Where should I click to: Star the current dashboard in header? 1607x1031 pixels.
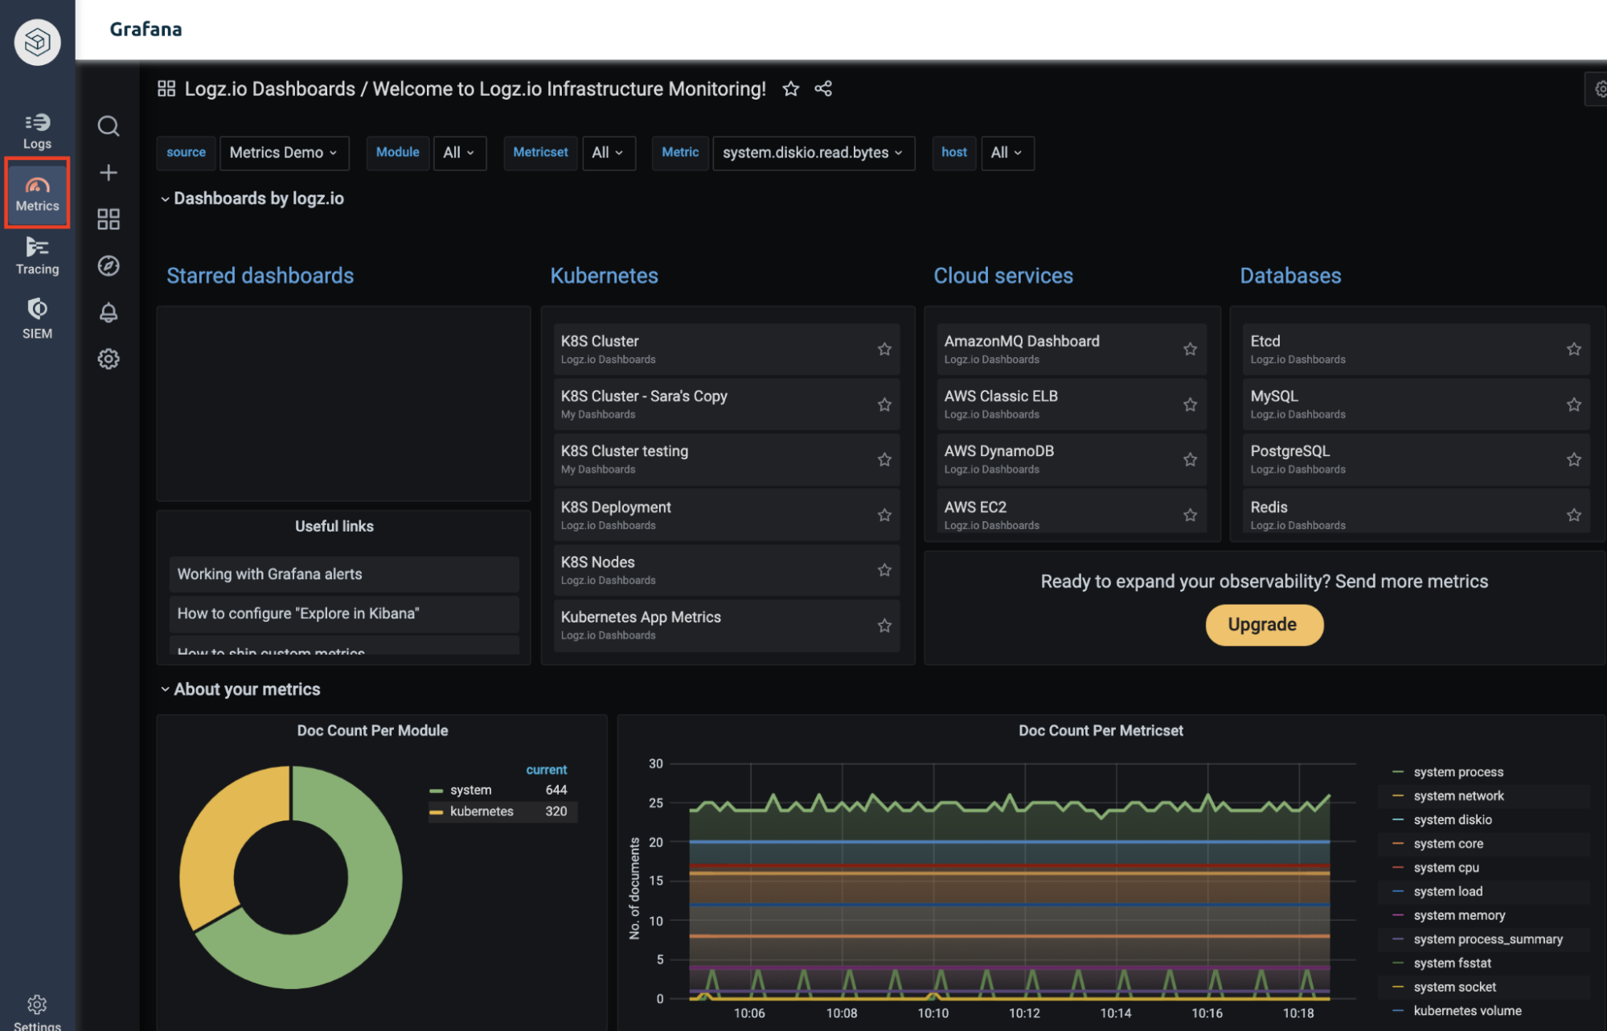(791, 88)
